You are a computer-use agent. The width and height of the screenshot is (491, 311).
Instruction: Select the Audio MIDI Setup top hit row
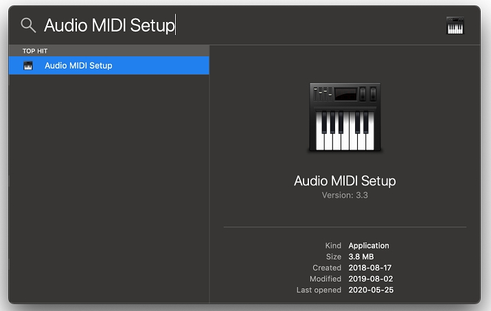pyautogui.click(x=109, y=65)
